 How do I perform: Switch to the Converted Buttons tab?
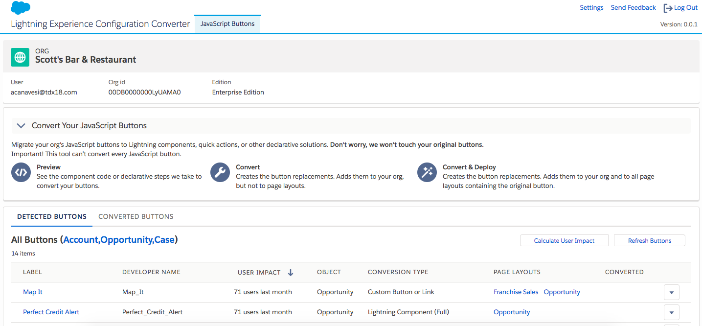click(x=136, y=216)
